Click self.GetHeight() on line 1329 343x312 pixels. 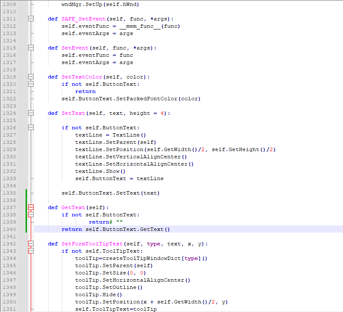[x=238, y=150]
